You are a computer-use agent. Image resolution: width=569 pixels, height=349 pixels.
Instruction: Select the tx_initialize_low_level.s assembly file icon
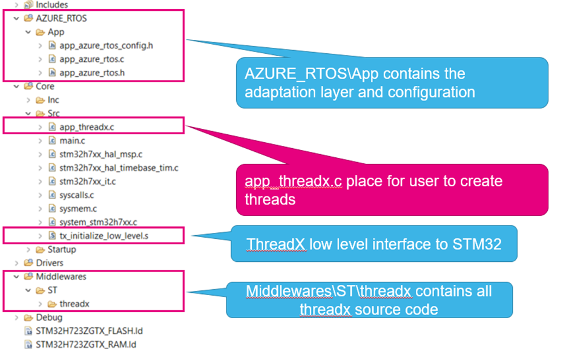click(x=52, y=236)
